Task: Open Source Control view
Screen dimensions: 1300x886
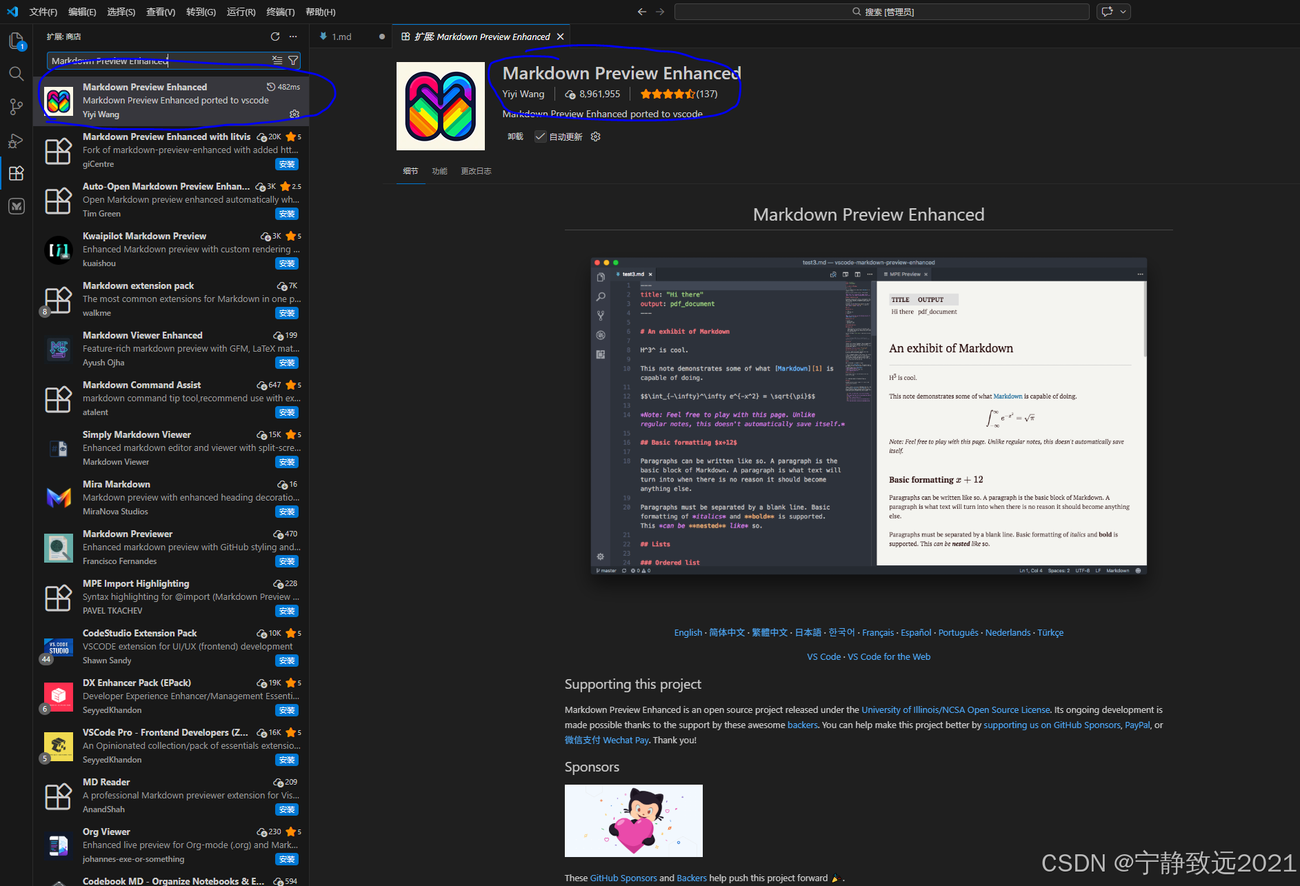Action: [17, 107]
